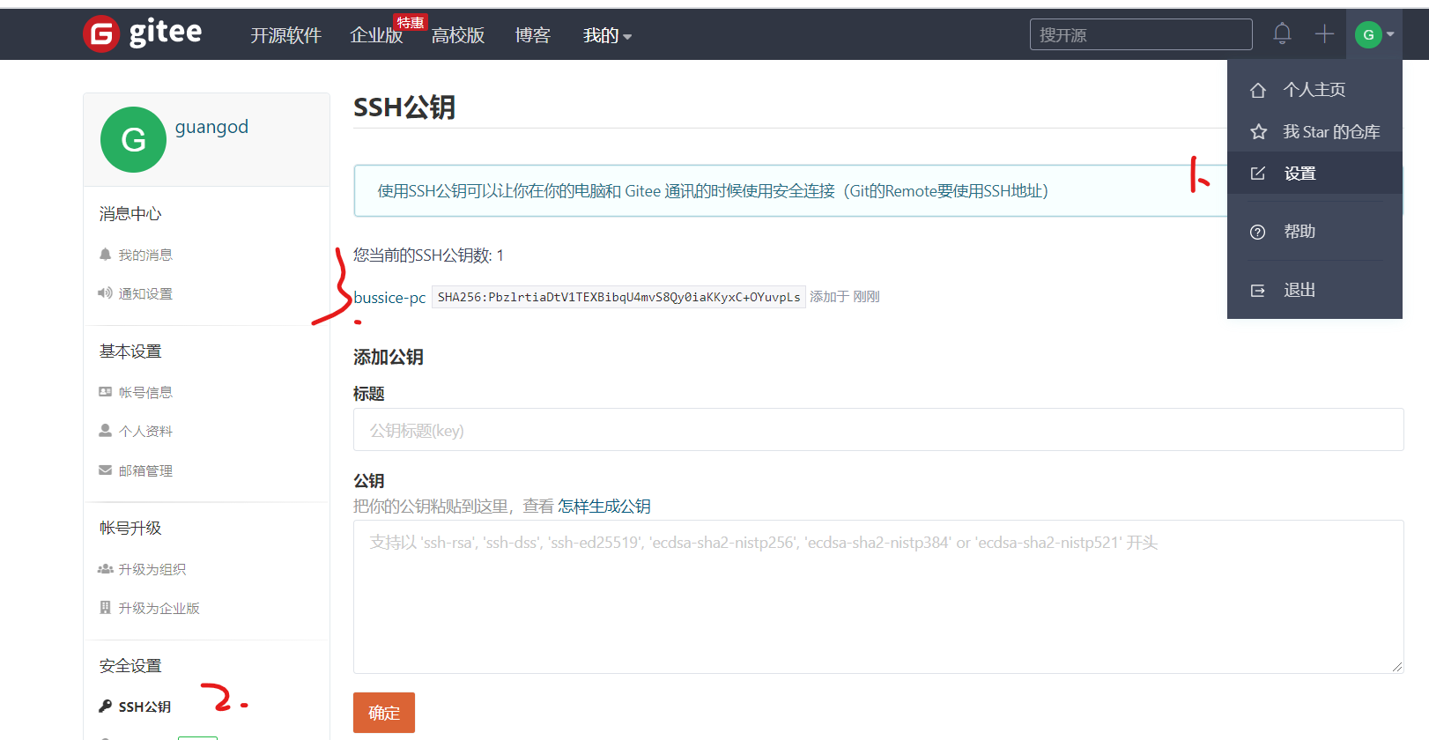
Task: Click the 特惠 badge on 企业版
Action: pos(410,22)
